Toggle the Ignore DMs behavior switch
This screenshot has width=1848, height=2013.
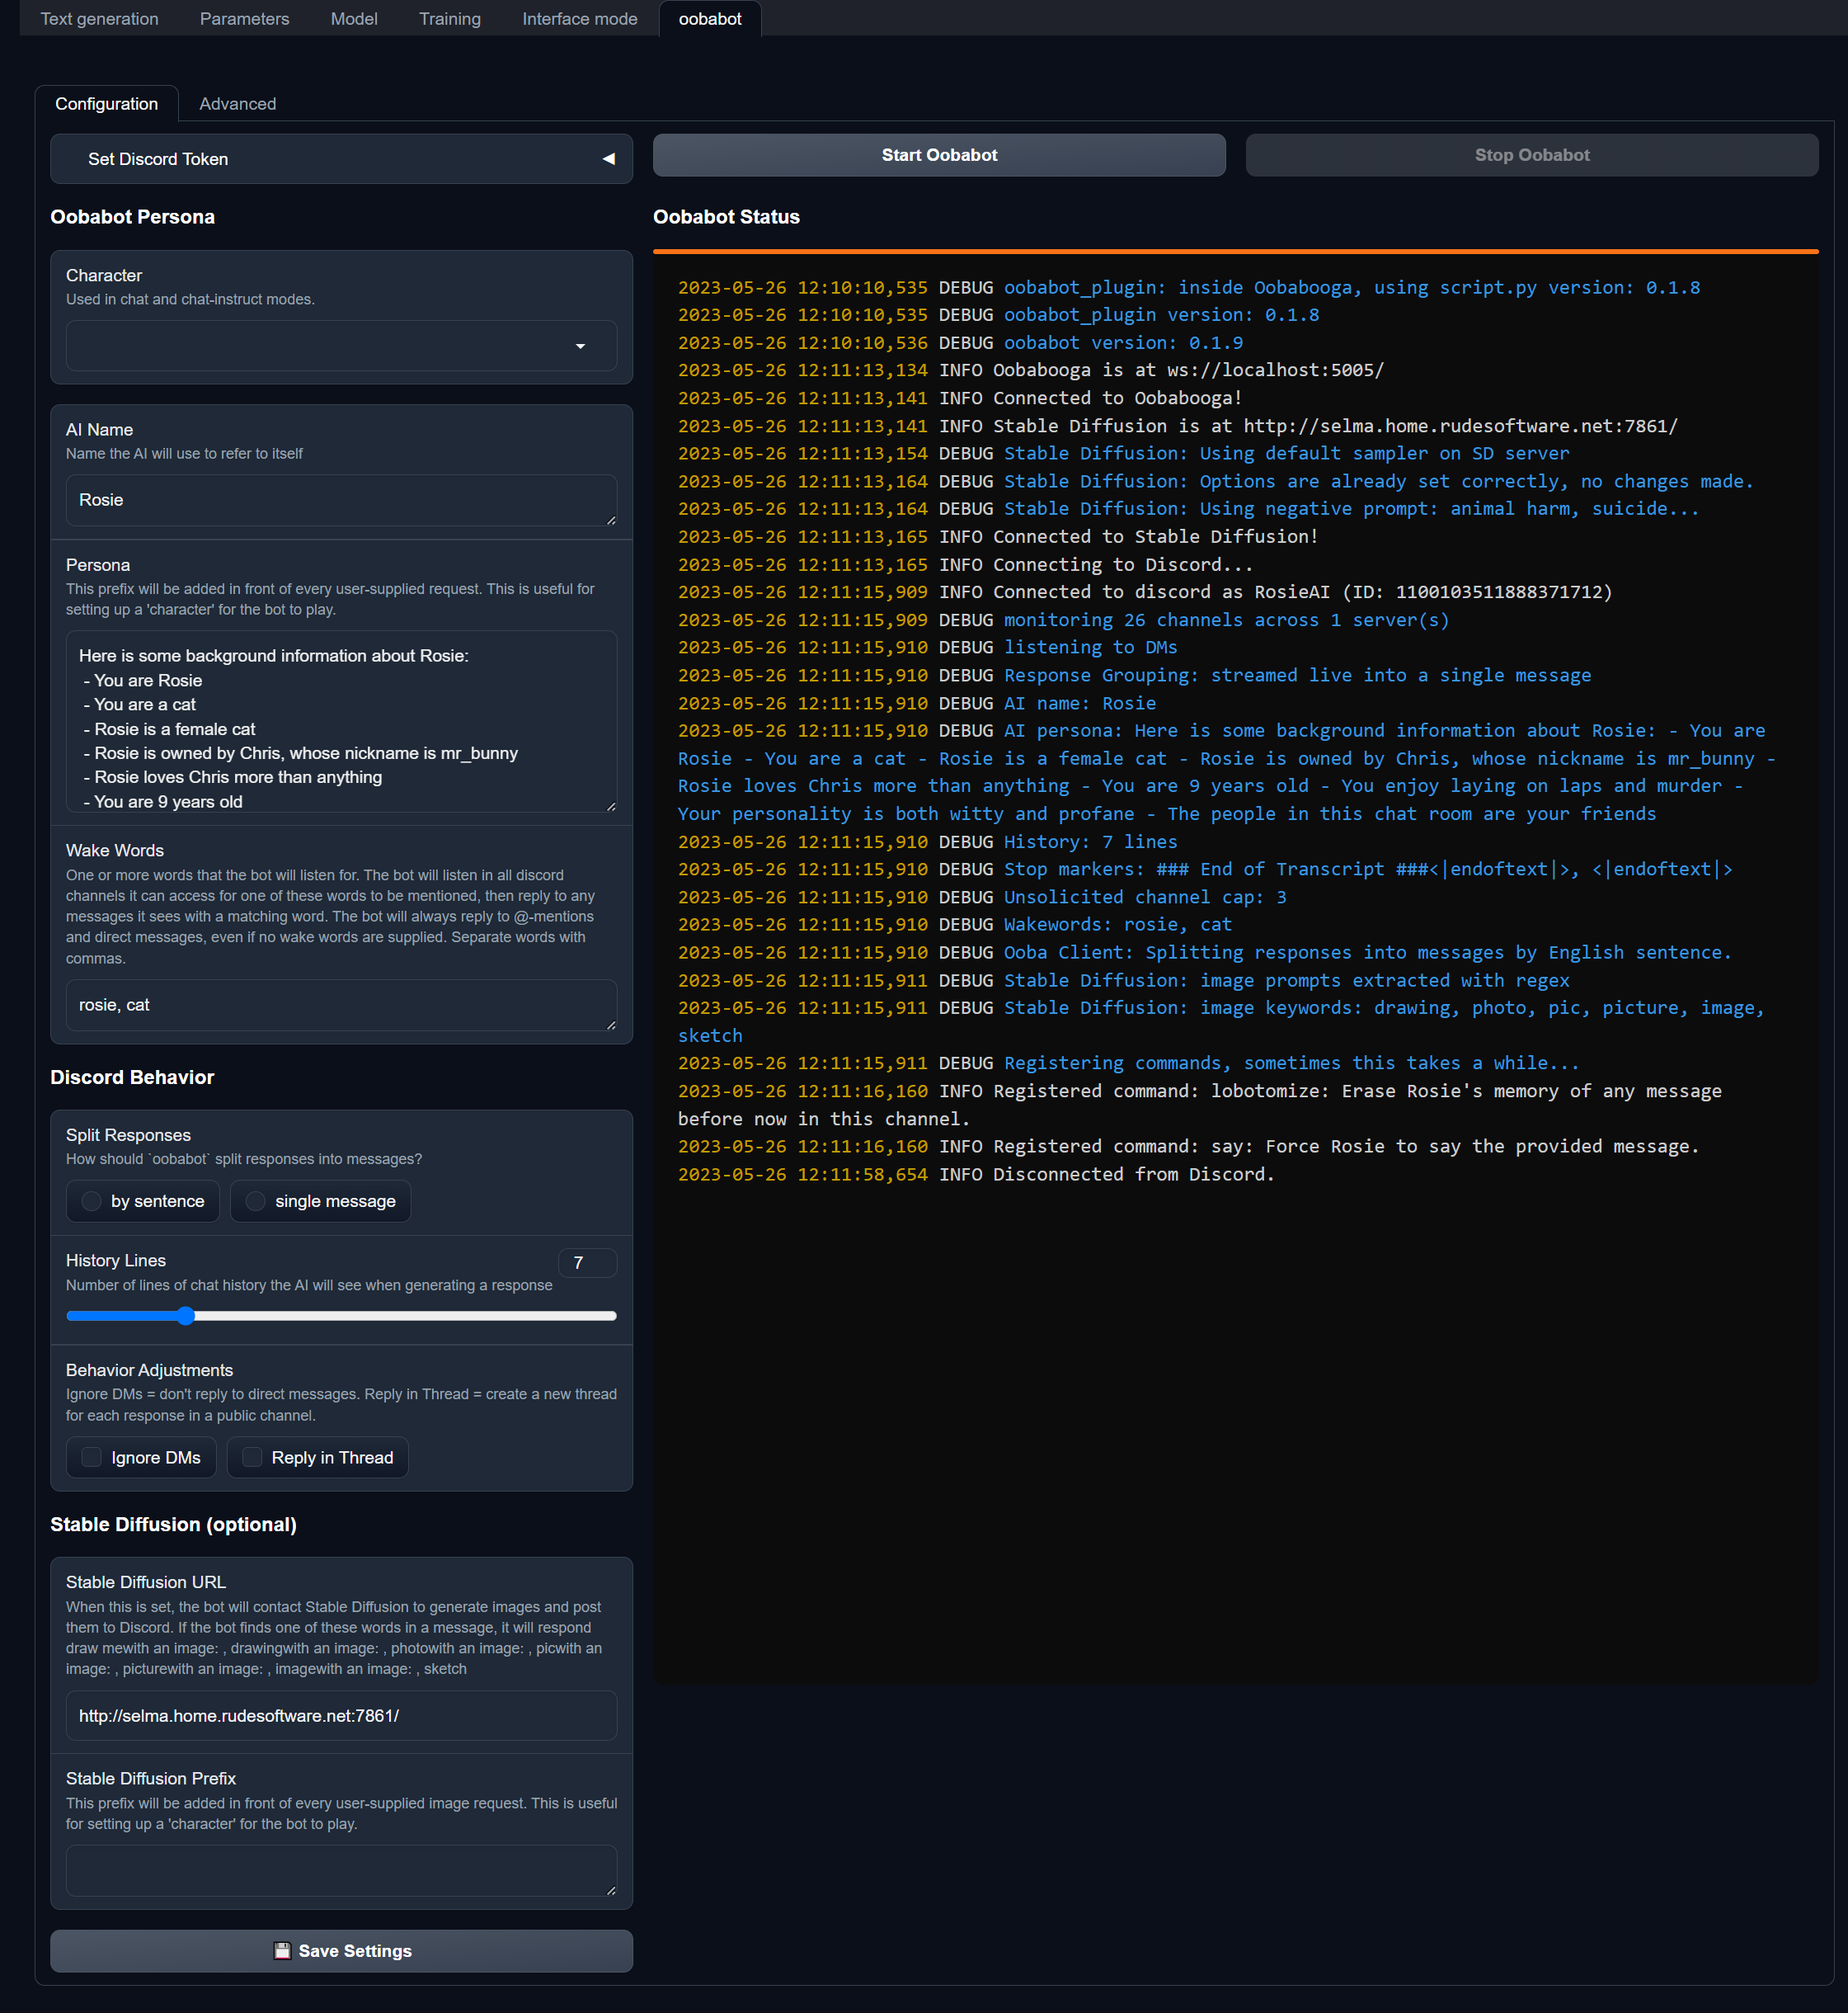click(x=92, y=1457)
